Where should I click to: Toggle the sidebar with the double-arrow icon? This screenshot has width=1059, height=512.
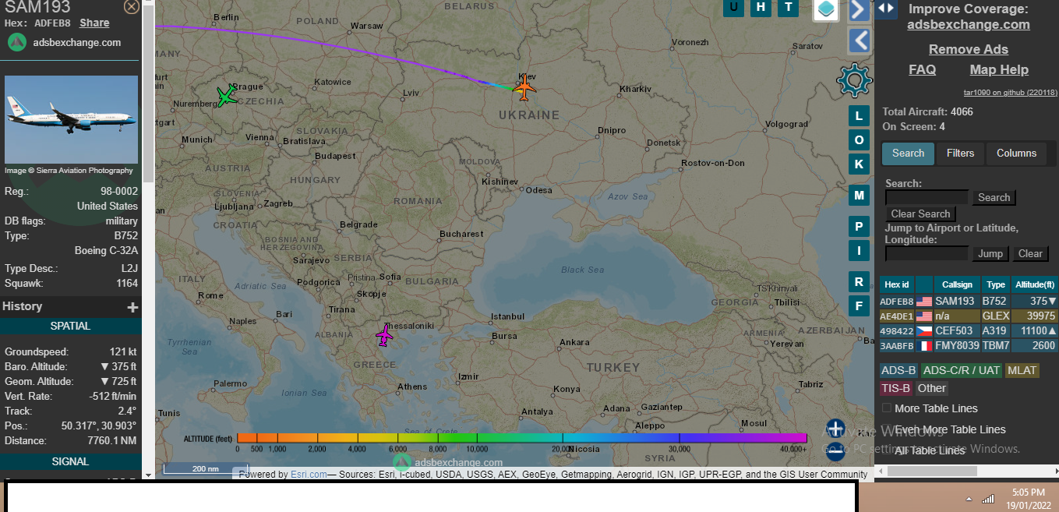click(x=886, y=9)
